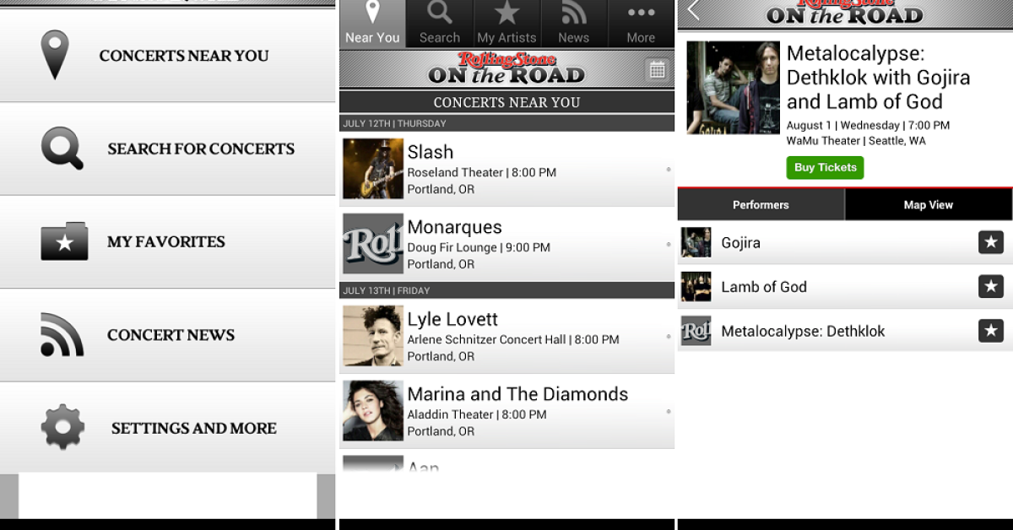1013x530 pixels.
Task: Tap the Concerts Near You location pin icon
Action: point(55,55)
